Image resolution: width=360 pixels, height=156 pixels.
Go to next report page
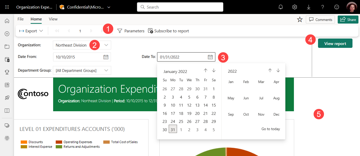tap(91, 31)
